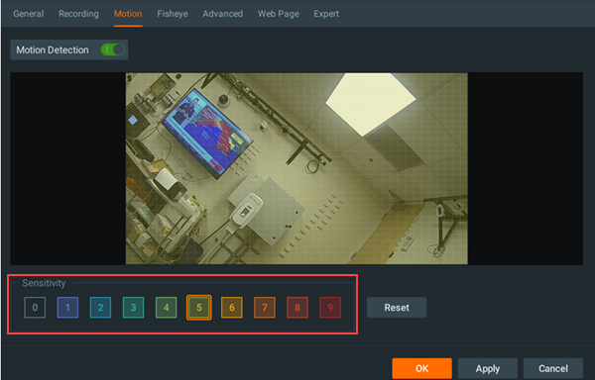Set sensitivity to level 3

[133, 308]
